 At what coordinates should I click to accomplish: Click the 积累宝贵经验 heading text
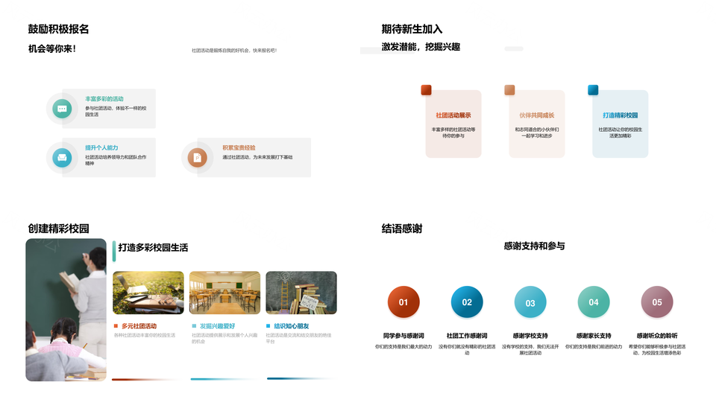tap(239, 147)
